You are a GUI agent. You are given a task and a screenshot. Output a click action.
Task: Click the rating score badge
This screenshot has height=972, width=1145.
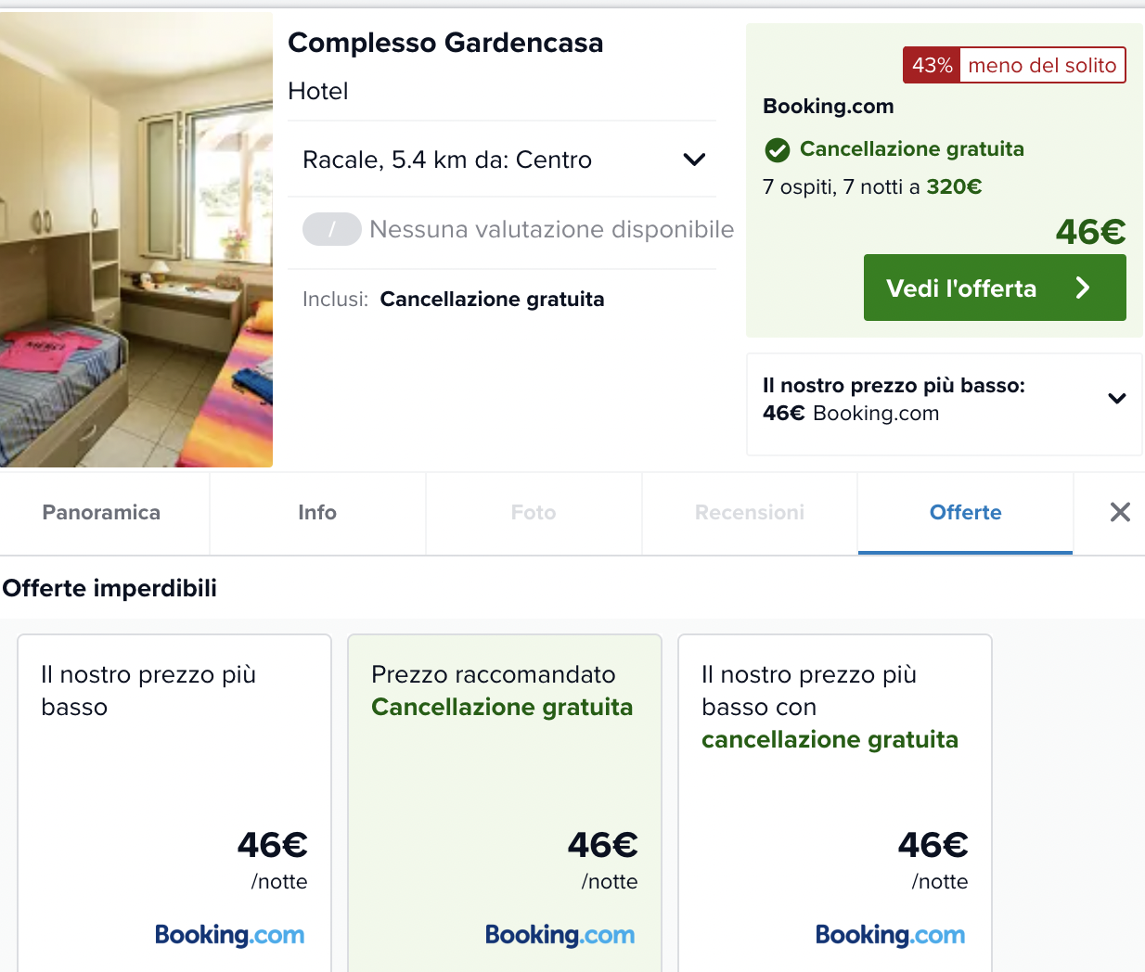tap(331, 229)
